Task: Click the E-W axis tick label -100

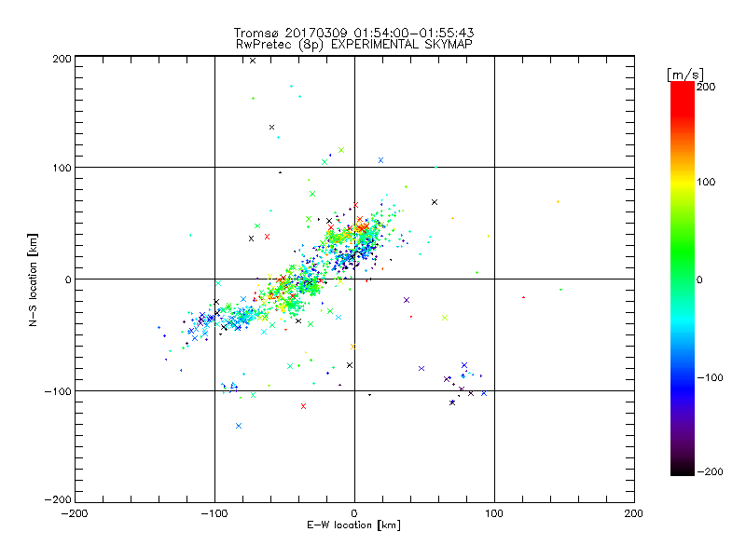Action: pyautogui.click(x=214, y=514)
